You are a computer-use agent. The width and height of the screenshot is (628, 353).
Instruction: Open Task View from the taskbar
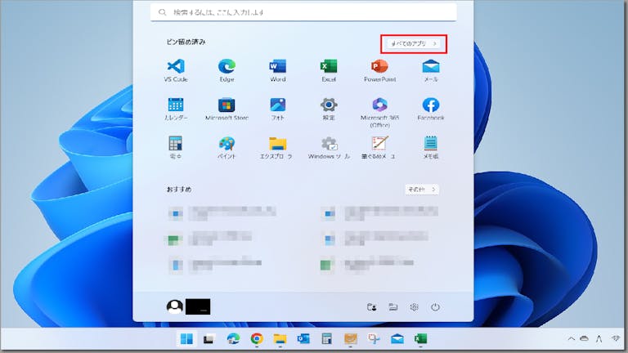coord(209,339)
